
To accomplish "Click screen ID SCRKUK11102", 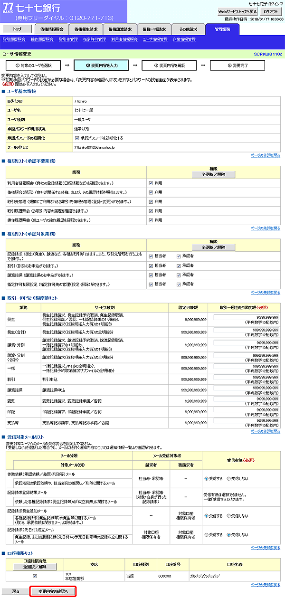I will [x=268, y=54].
